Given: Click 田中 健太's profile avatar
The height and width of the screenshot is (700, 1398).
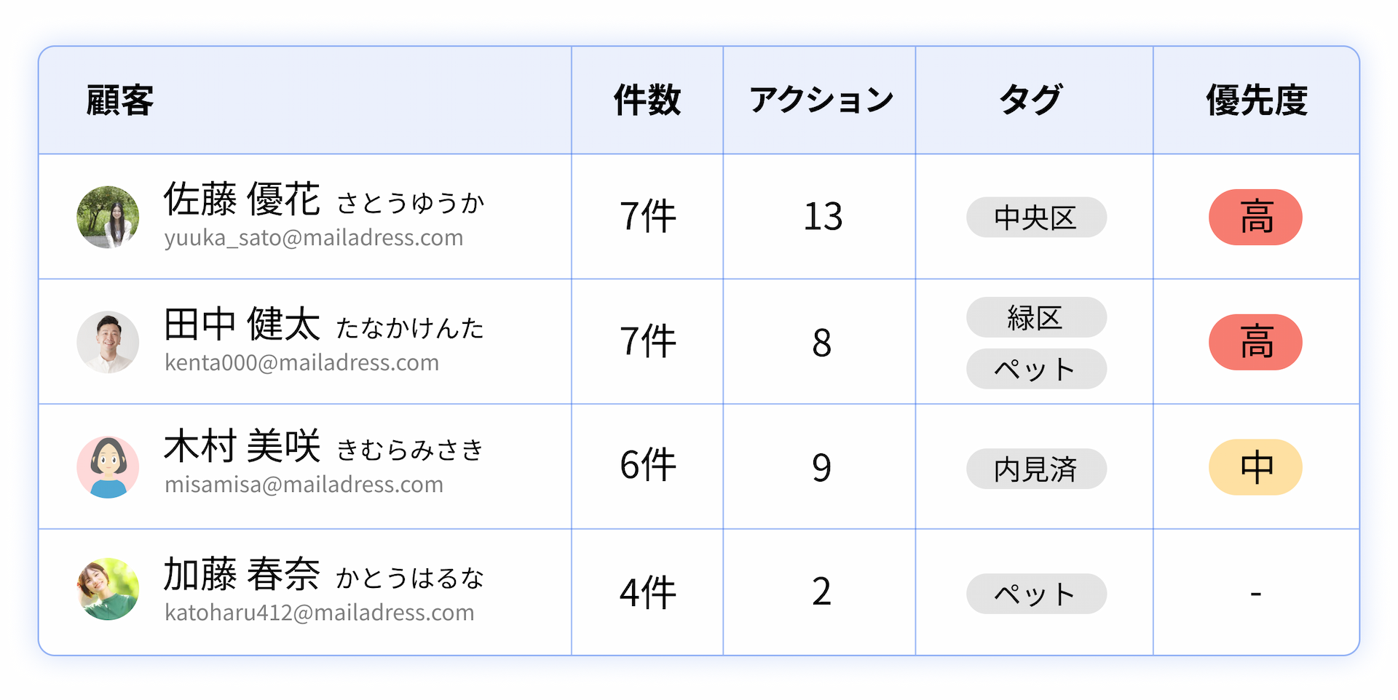Looking at the screenshot, I should [x=108, y=342].
